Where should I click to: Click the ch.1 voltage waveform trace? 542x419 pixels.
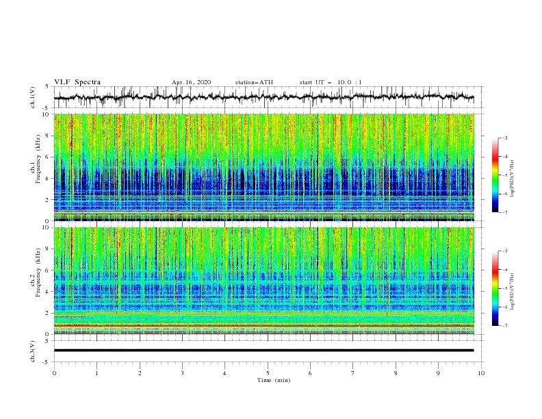pyautogui.click(x=263, y=97)
